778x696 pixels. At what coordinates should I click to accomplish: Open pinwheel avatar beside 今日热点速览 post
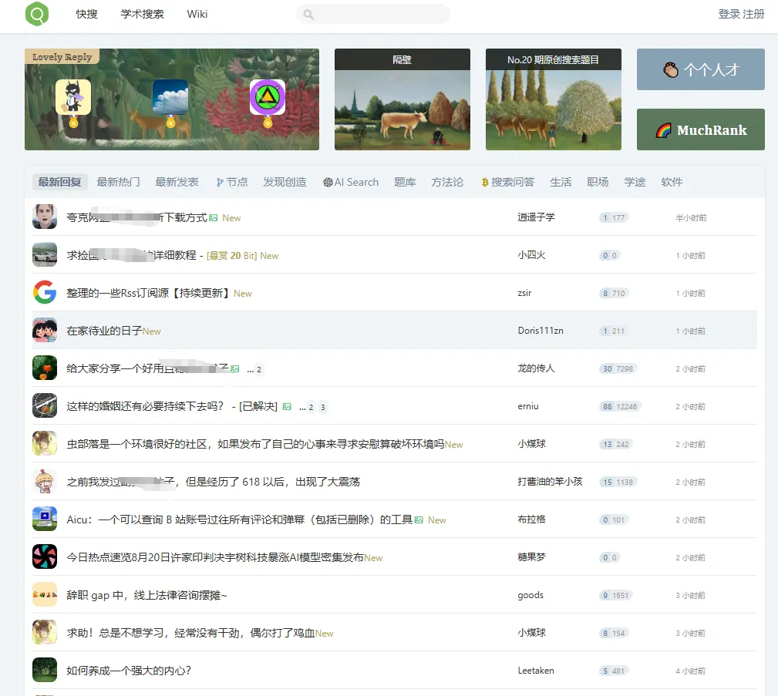(45, 556)
